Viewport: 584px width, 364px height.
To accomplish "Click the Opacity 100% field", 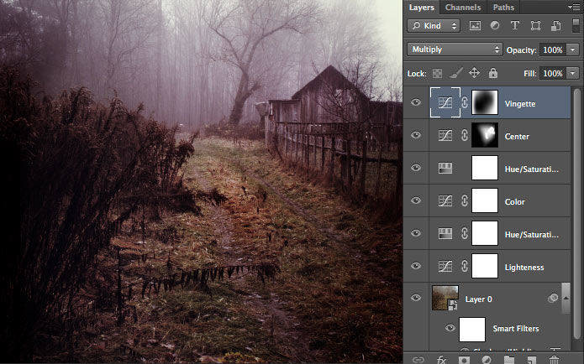I will tap(553, 49).
